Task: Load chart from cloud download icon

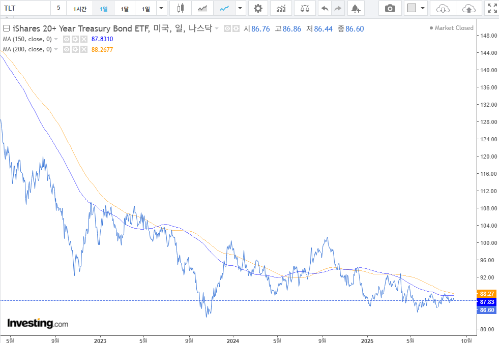Action: click(443, 8)
